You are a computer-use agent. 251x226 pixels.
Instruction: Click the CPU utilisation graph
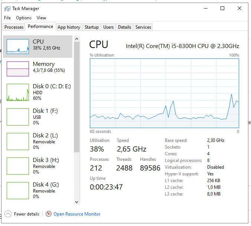pos(164,93)
